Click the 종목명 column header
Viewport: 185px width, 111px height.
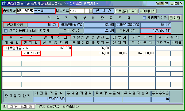coord(21,38)
